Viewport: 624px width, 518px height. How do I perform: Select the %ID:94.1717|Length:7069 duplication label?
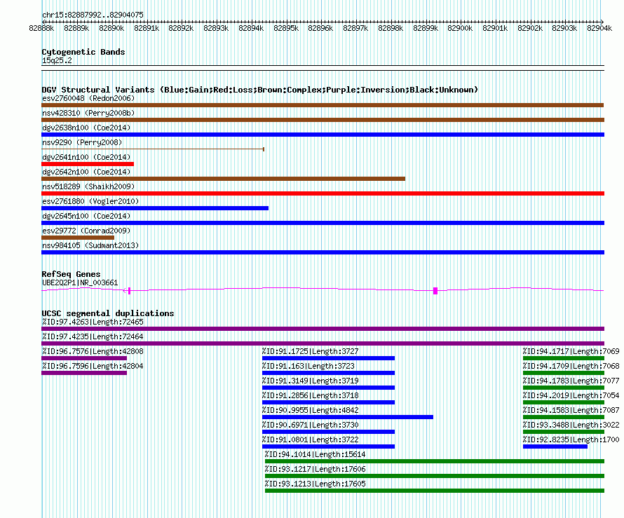click(571, 351)
